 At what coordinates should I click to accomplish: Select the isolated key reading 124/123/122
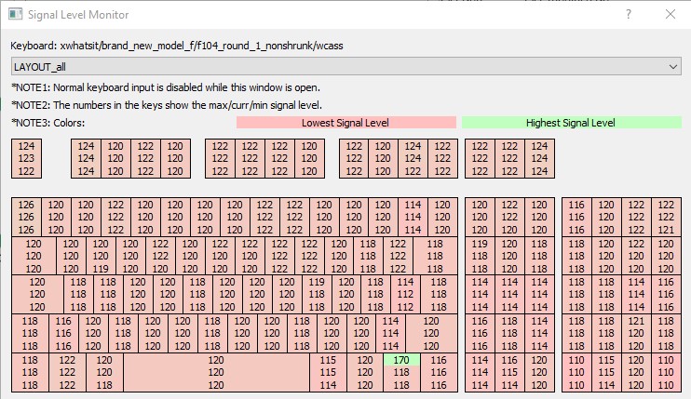coord(27,158)
